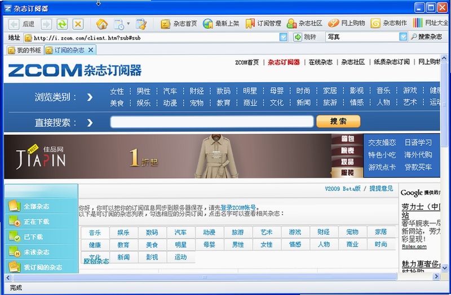This screenshot has height=295, width=451.
Task: Open 全部杂志 in the sidebar
Action: click(x=41, y=206)
